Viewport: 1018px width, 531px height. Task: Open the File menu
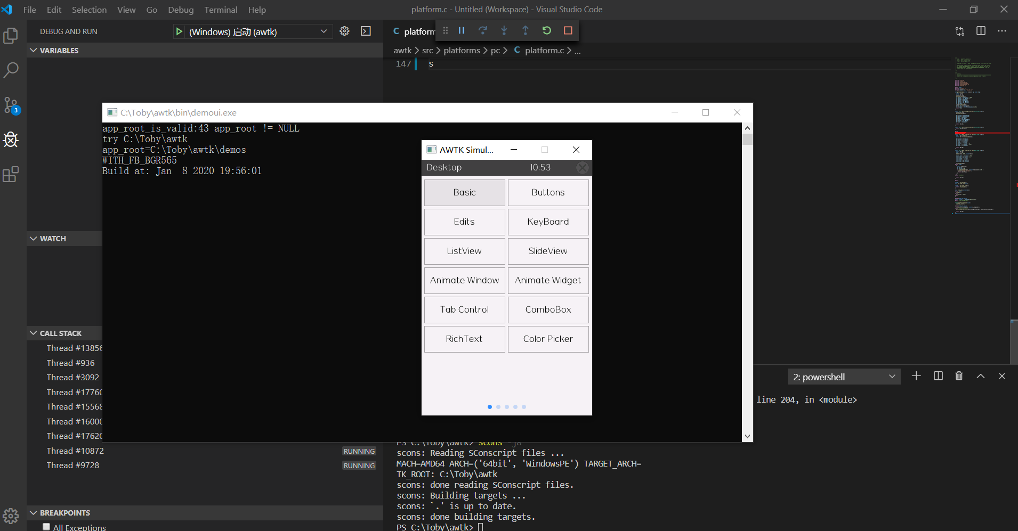coord(30,10)
